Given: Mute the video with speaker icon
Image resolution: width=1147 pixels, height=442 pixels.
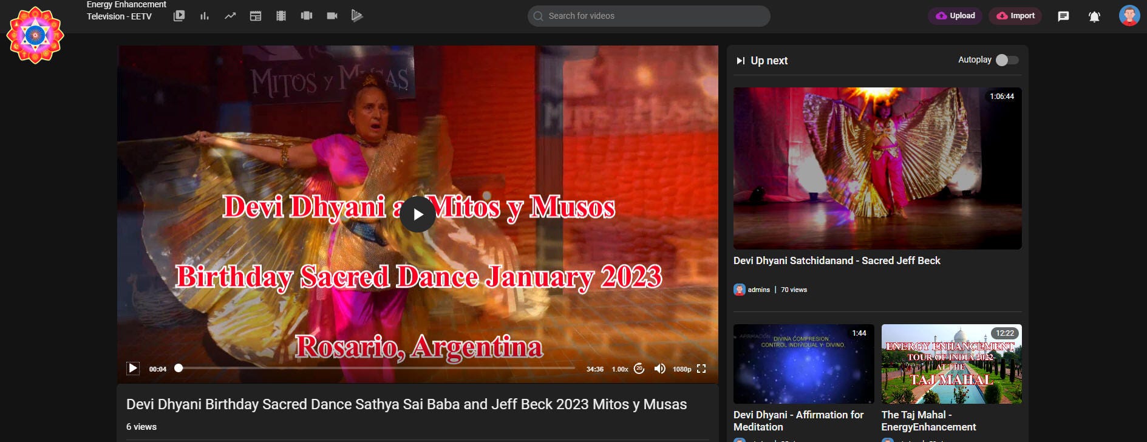Looking at the screenshot, I should click(659, 369).
